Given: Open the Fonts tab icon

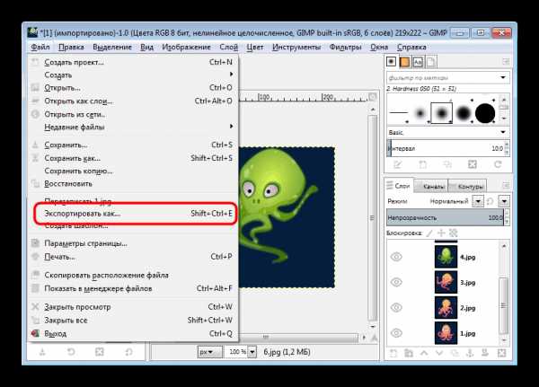Looking at the screenshot, I should pos(418,62).
